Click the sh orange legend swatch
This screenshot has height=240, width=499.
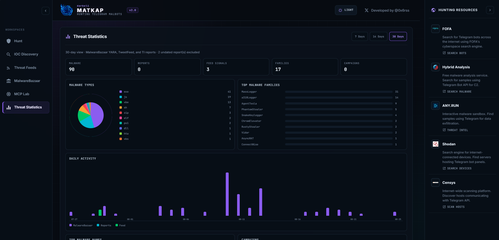click(121, 108)
